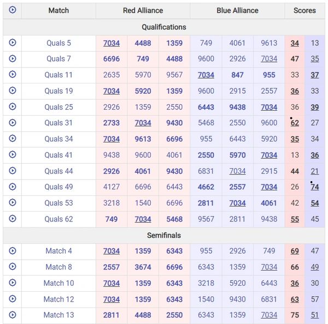Click team 3674 in the Match 8 row
328x324 pixels.
click(143, 267)
